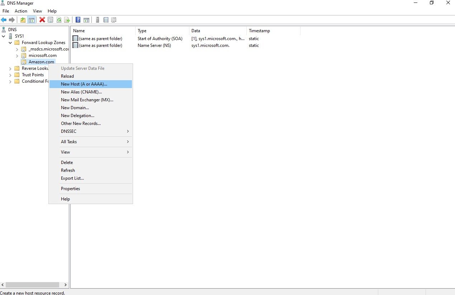The width and height of the screenshot is (455, 295).
Task: Click the 'Start of Authority (SOA)' type cell
Action: (160, 39)
